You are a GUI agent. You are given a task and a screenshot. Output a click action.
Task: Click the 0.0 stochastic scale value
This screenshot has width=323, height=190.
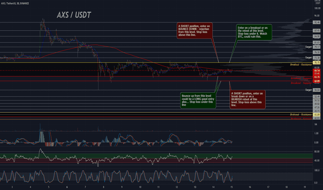click(316, 183)
